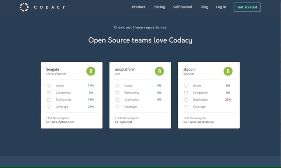281x168 pixels.
Task: Click the Issues icon in unoplatform card
Action: [x=117, y=86]
